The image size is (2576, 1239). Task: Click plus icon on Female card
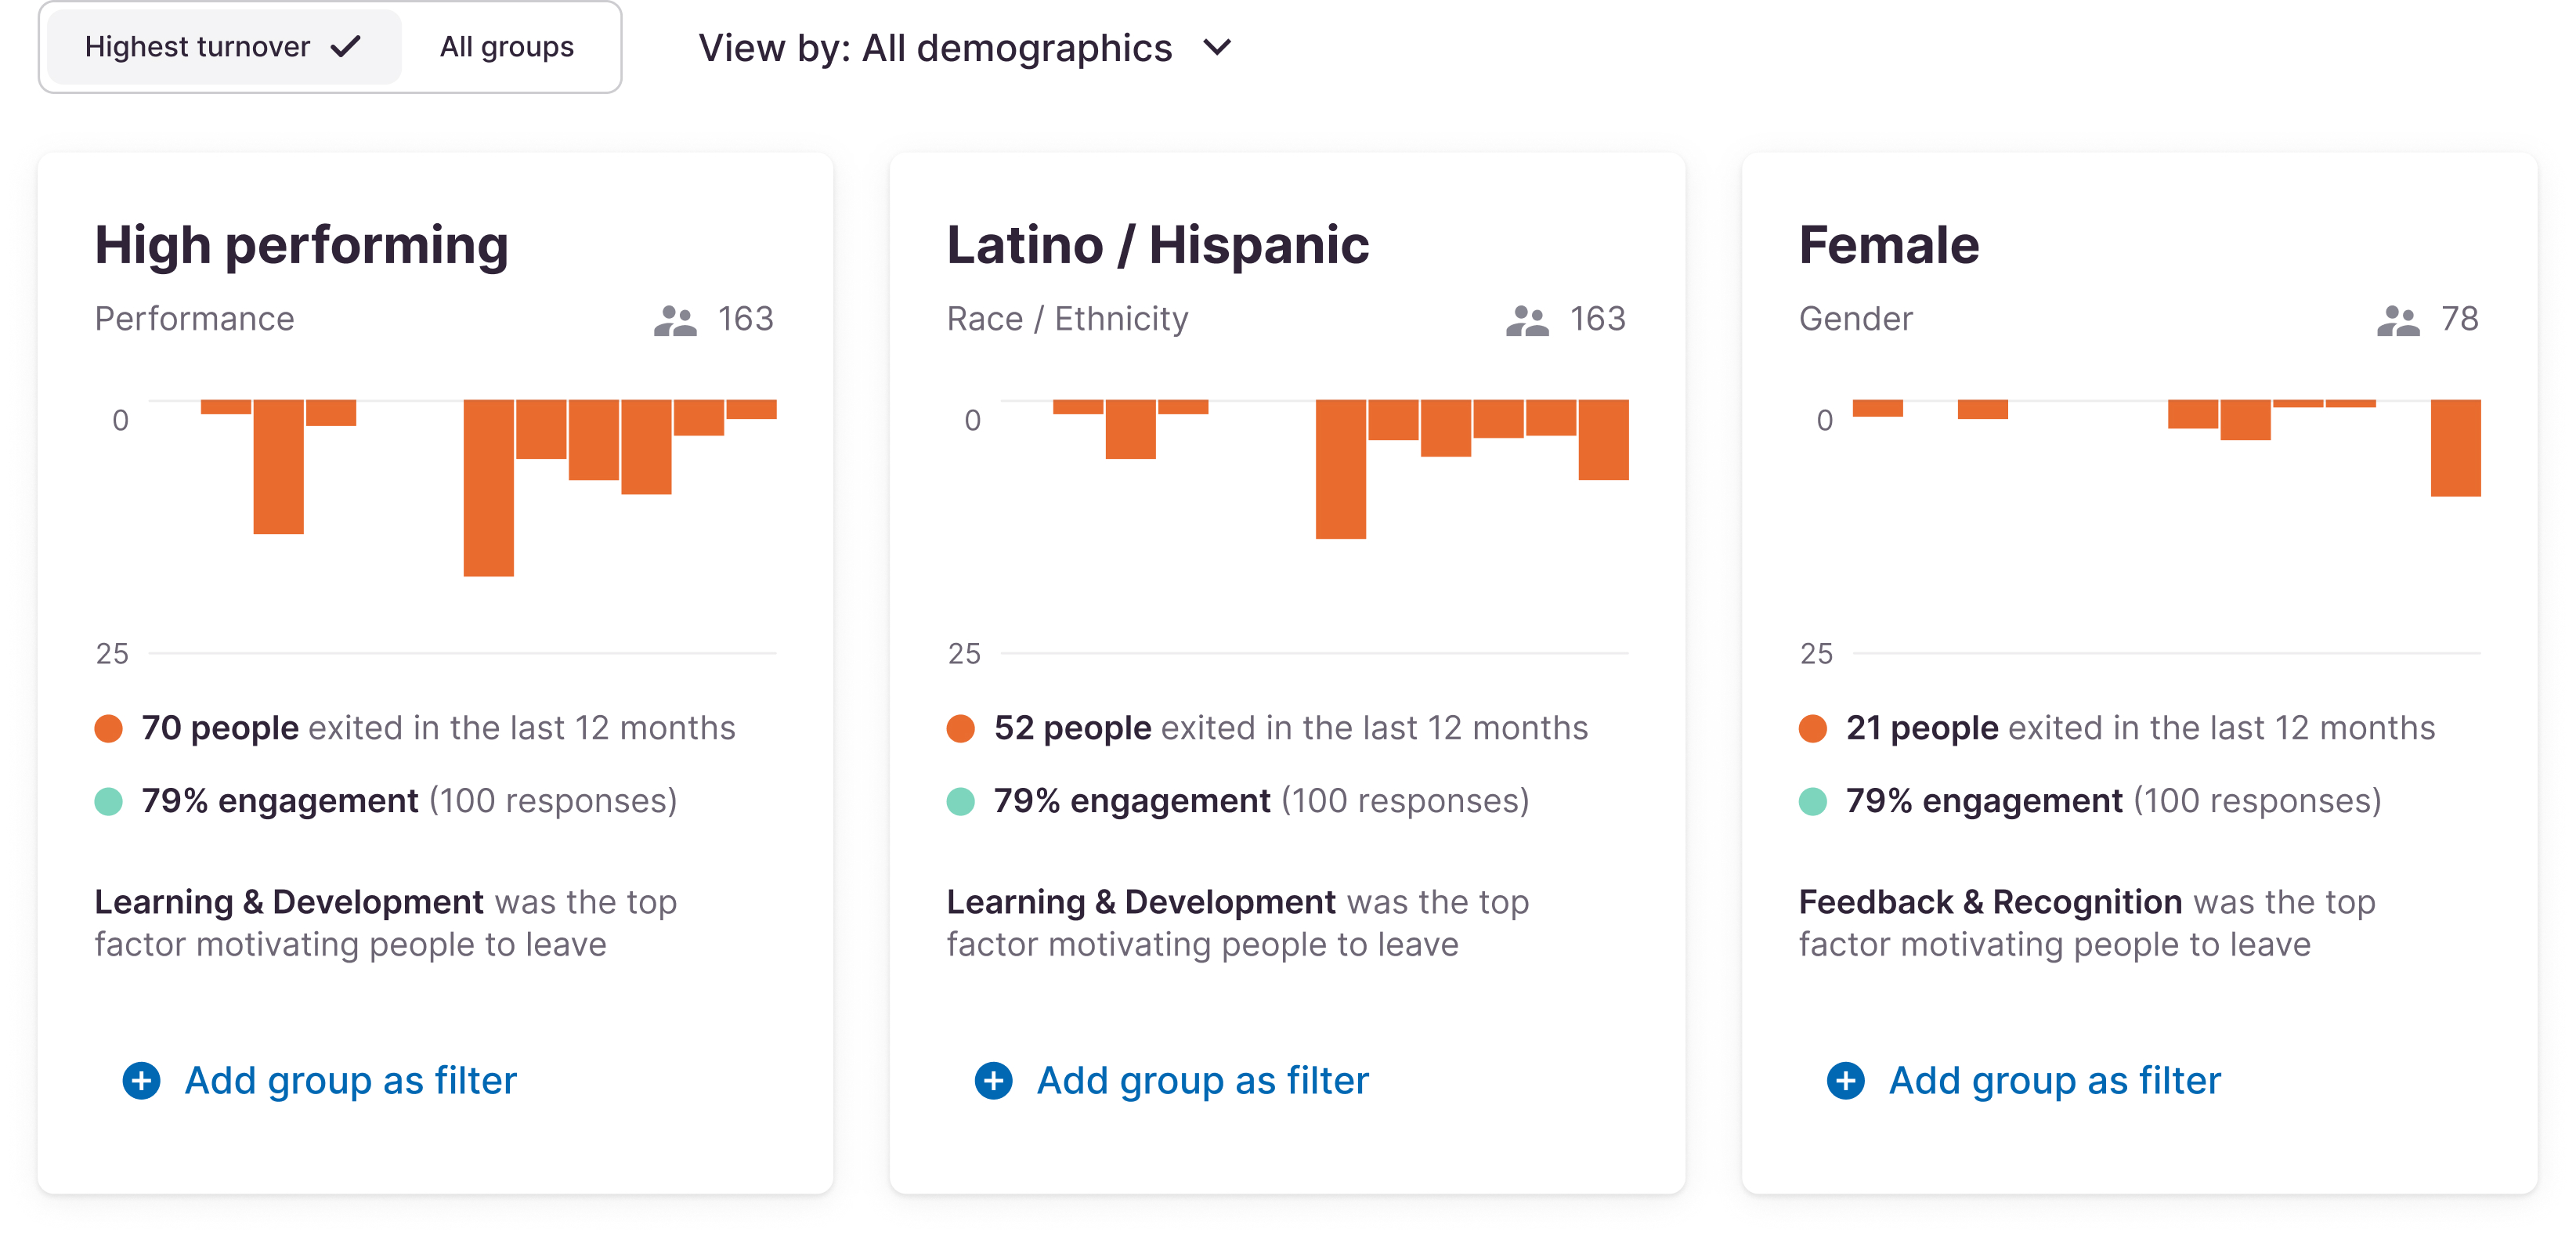click(x=1845, y=1081)
